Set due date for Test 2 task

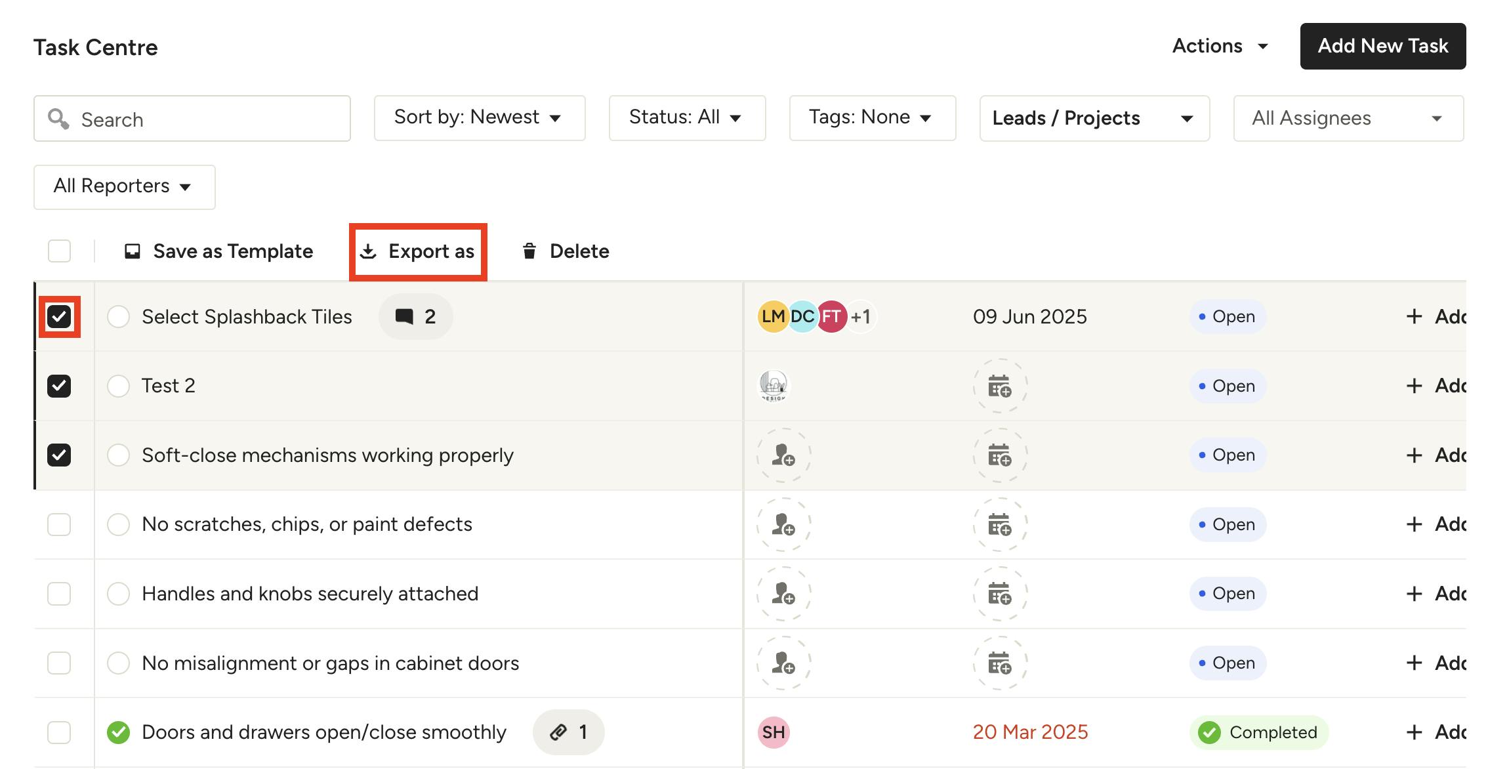(1000, 386)
